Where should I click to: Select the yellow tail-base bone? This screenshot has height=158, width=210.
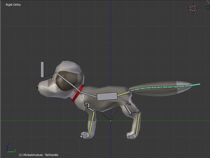(x=123, y=94)
